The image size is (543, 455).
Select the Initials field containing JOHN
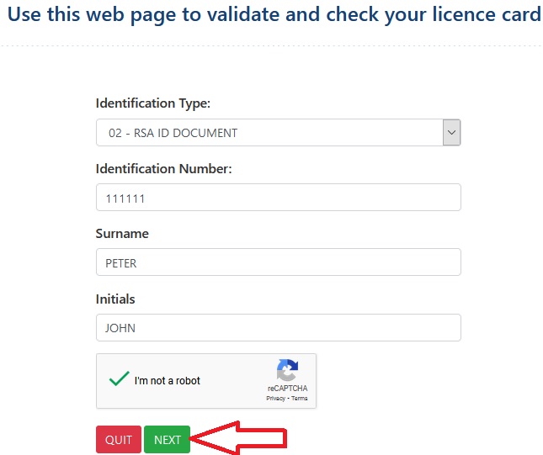[x=278, y=328]
